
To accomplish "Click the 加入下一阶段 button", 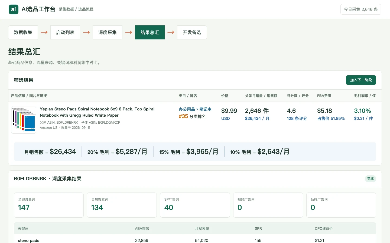I will pos(361,80).
